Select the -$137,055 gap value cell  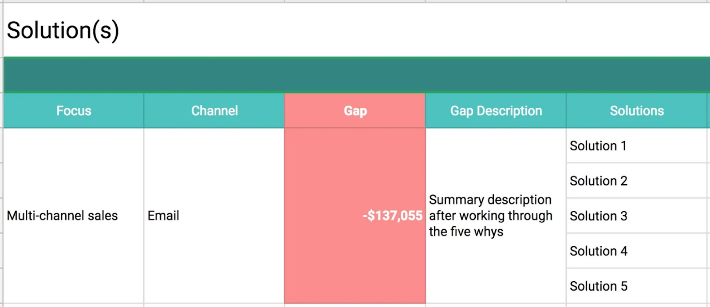click(355, 216)
